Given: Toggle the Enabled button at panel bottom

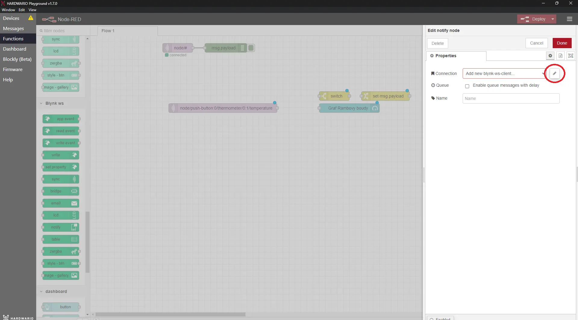Looking at the screenshot, I should click(440, 318).
